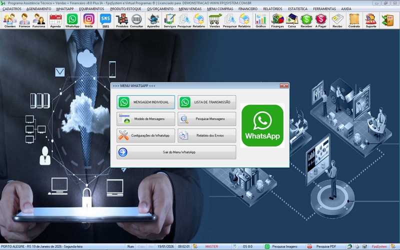Open the PRODUTO/ESTOQUE menu
Screen dimensions: 400x250
point(125,9)
